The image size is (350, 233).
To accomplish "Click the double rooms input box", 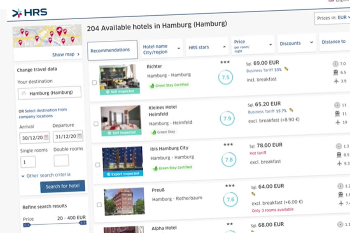I will (61, 160).
